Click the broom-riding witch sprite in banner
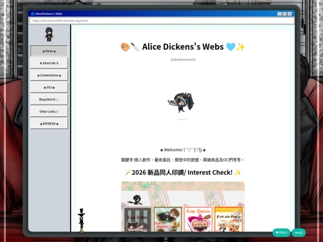 135,200
